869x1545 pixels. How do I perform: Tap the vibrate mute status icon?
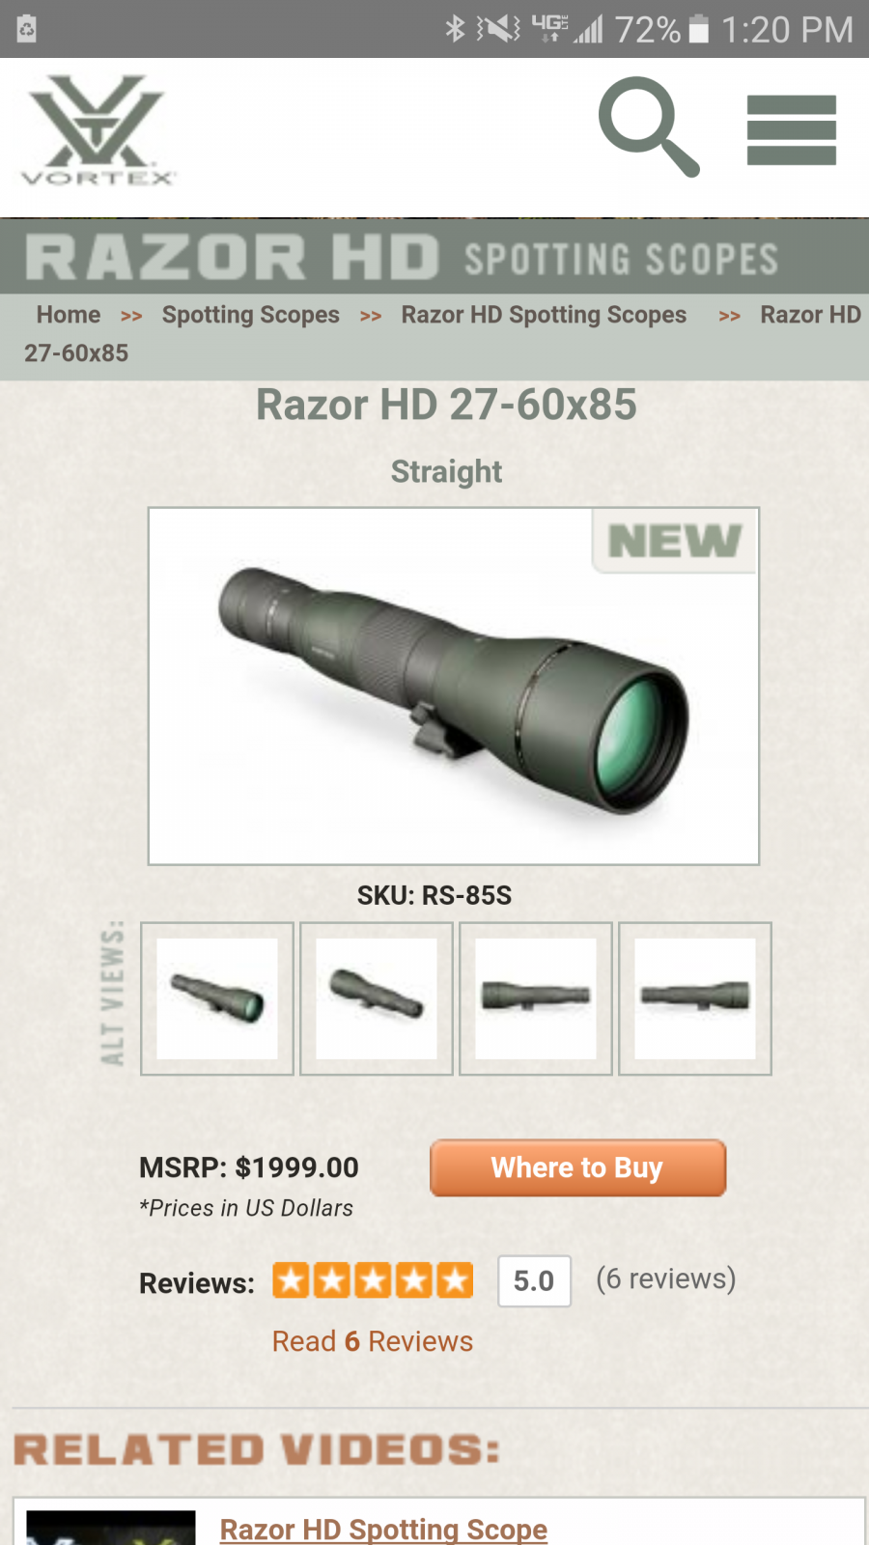click(498, 29)
